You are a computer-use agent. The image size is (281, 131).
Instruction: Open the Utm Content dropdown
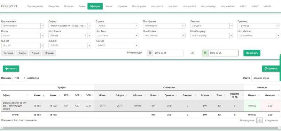click(x=164, y=36)
